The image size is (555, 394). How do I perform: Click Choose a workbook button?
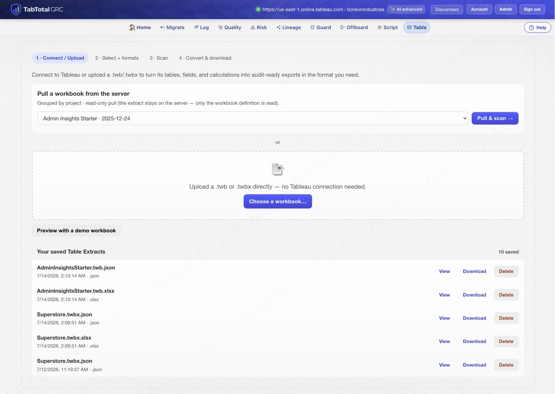coord(278,202)
